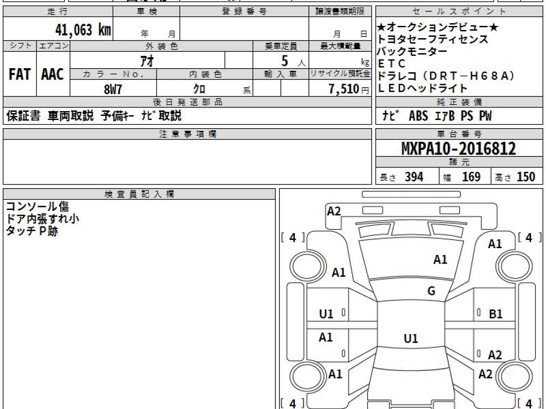This screenshot has width=546, height=409.
Task: Select the 車両取説 item
Action: [71, 116]
